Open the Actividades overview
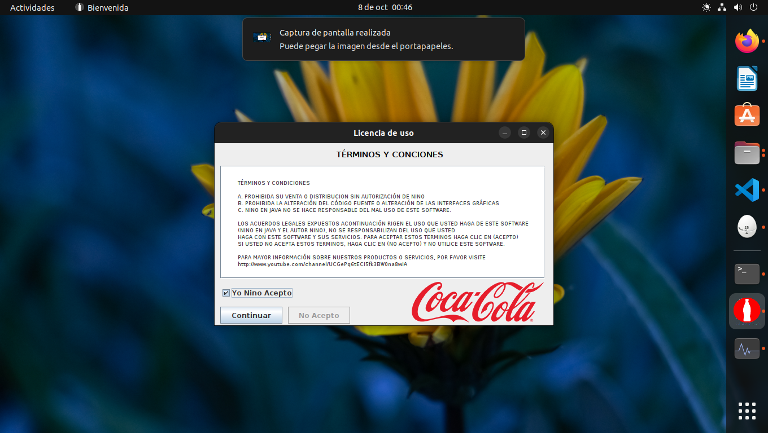 [32, 7]
